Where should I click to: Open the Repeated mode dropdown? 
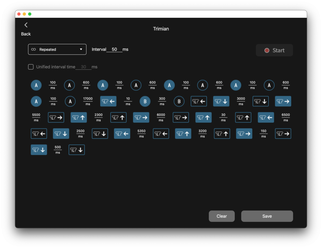[57, 49]
